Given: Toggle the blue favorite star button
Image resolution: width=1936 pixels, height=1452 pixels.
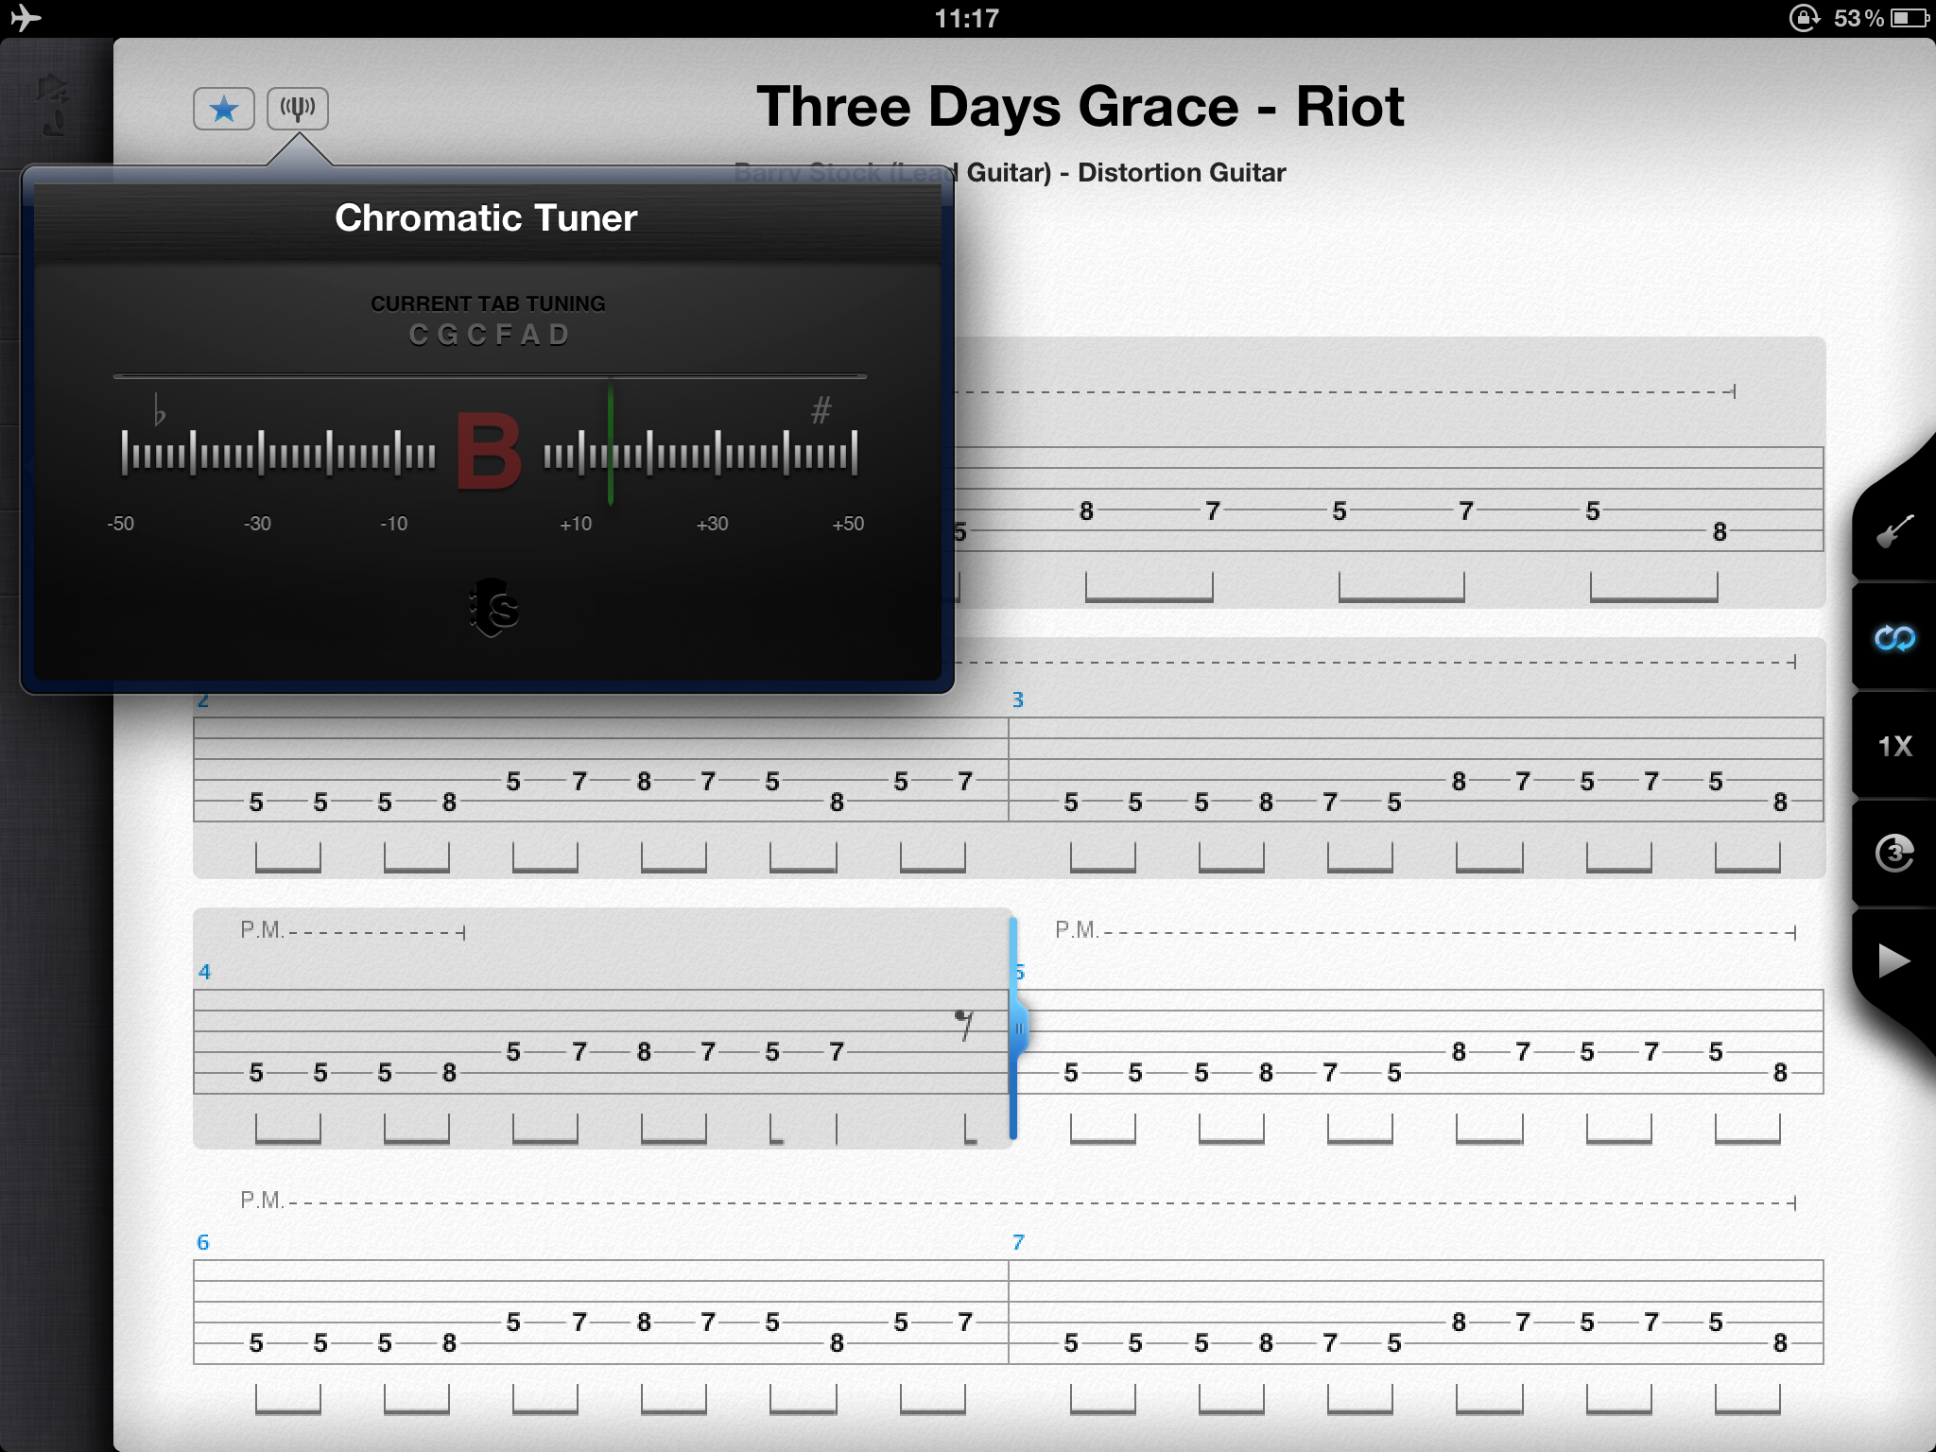Looking at the screenshot, I should tap(224, 109).
